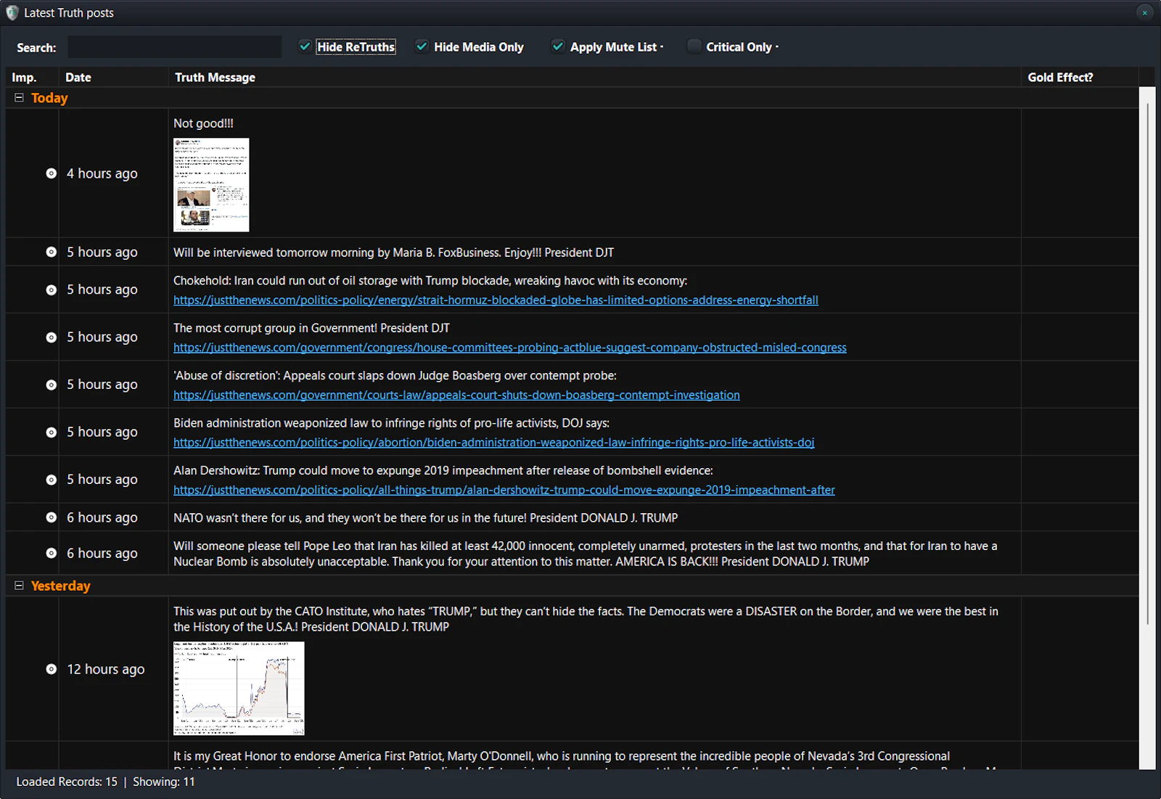Image resolution: width=1161 pixels, height=799 pixels.
Task: Open the Boasberg contempt investigation article link
Action: coord(456,395)
